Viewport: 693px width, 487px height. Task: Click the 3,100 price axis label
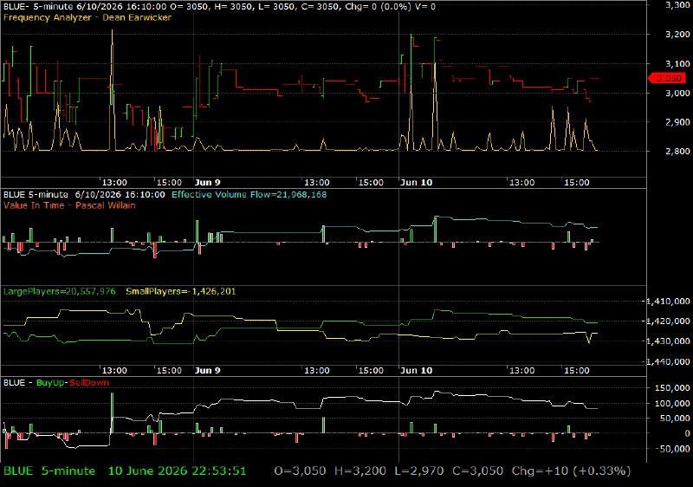tap(677, 63)
